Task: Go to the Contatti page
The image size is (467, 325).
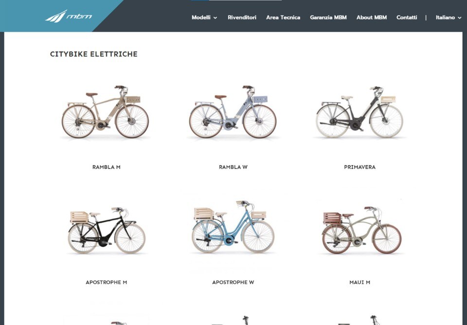Action: [x=407, y=17]
